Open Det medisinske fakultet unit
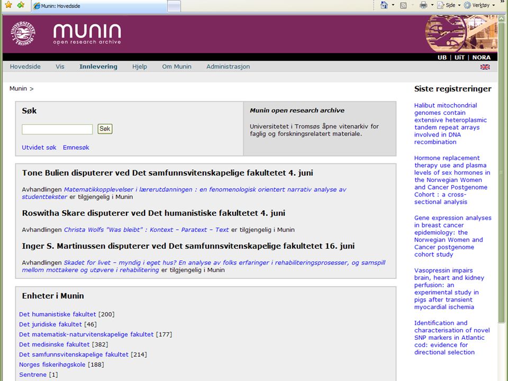 coord(54,344)
